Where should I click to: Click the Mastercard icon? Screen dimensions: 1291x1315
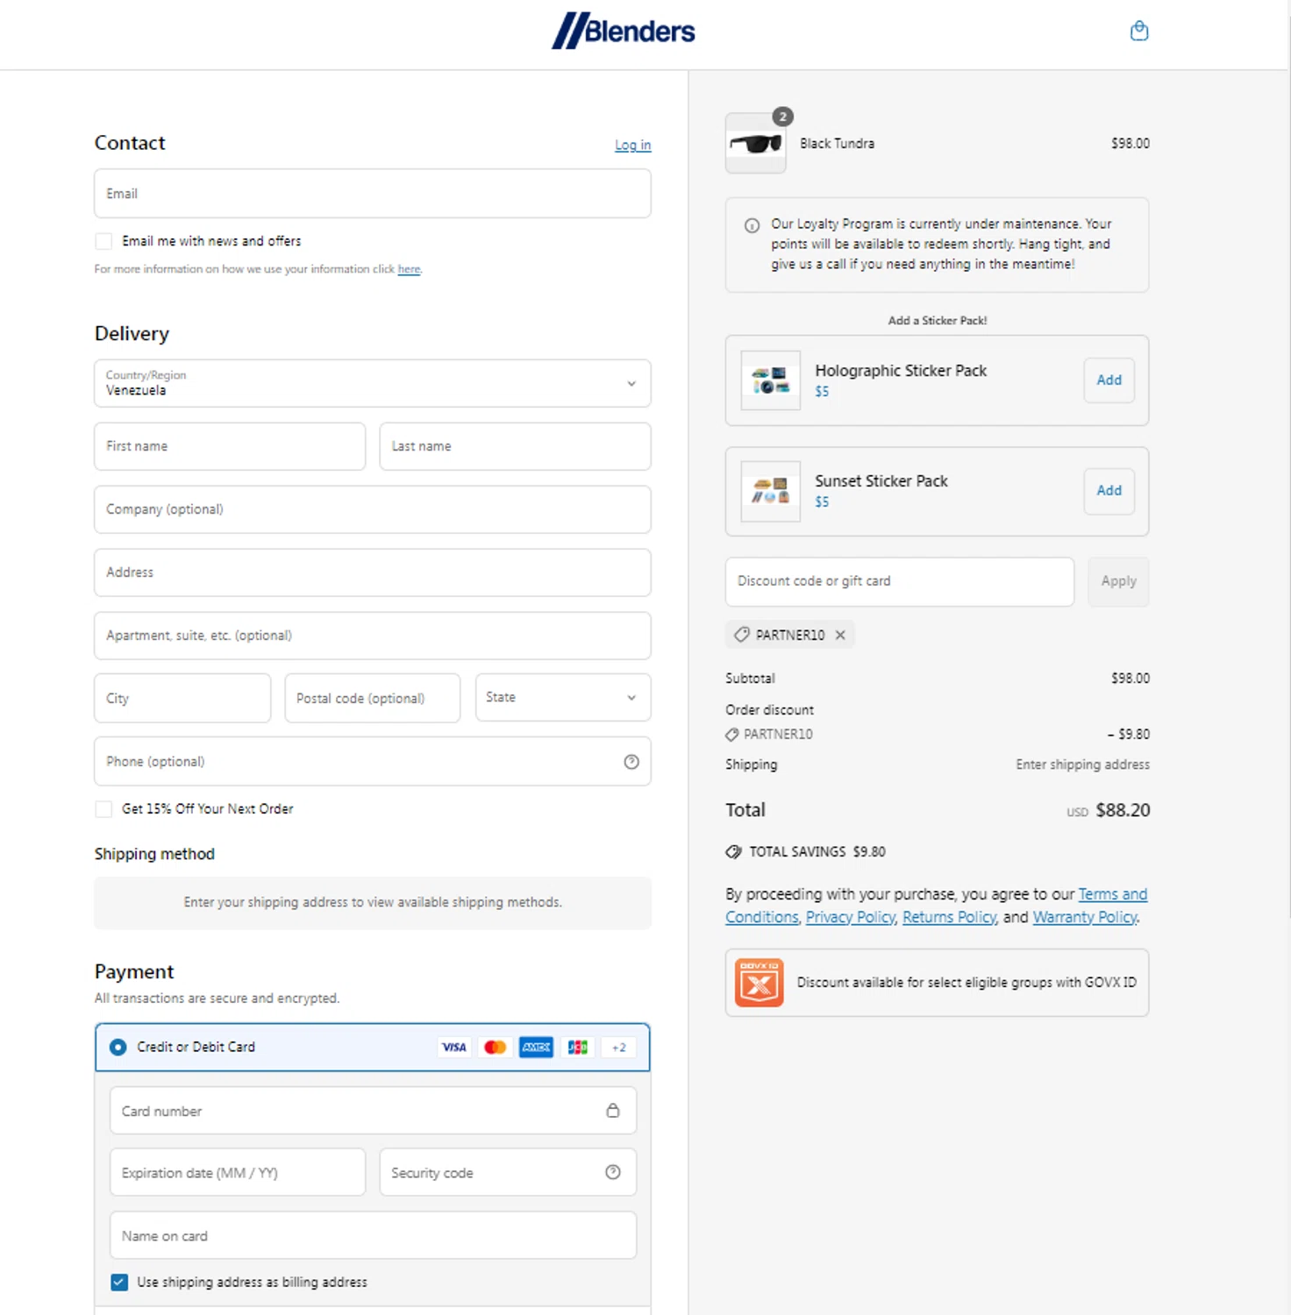pos(495,1047)
